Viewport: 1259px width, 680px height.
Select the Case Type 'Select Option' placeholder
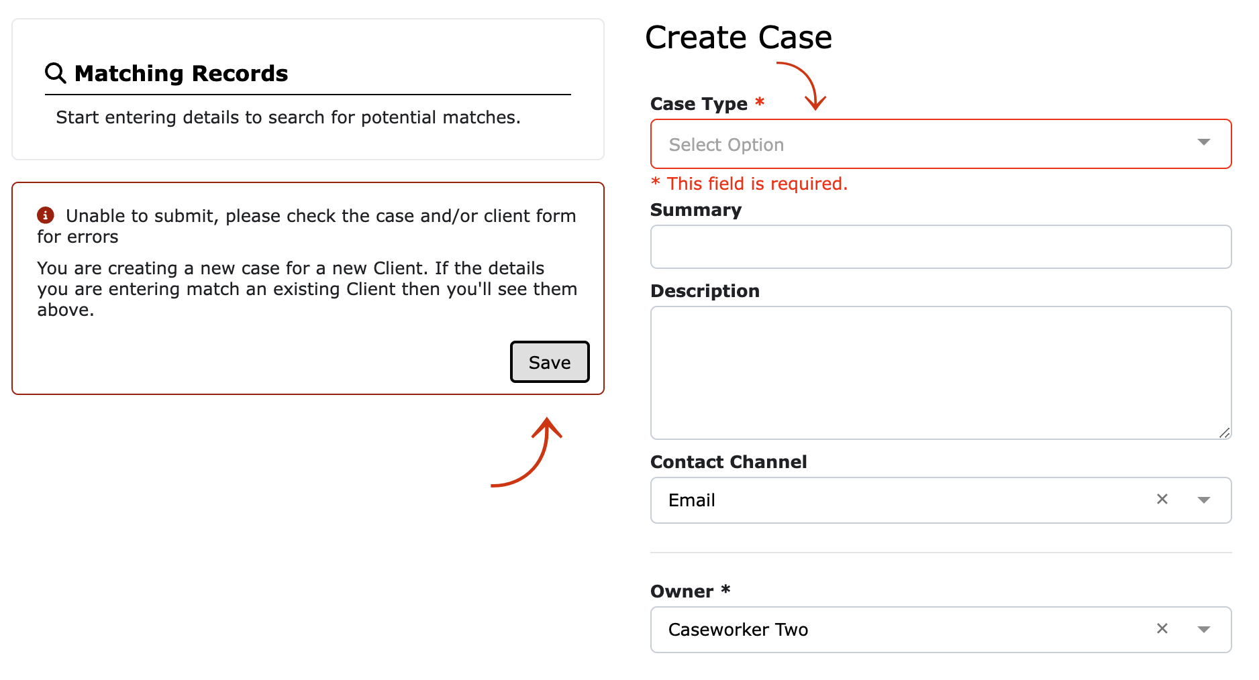(x=726, y=145)
